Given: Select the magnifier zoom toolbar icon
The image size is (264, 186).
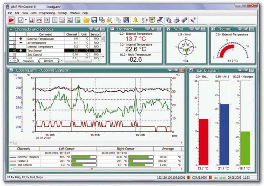Looking at the screenshot, I should coord(168,19).
